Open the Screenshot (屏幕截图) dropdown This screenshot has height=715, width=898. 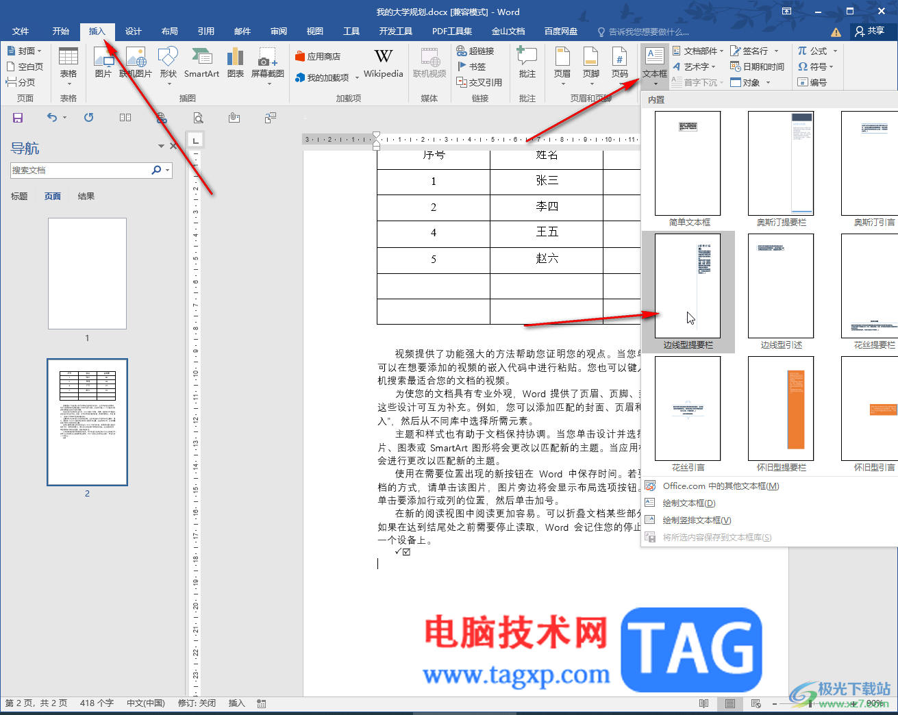[x=268, y=66]
